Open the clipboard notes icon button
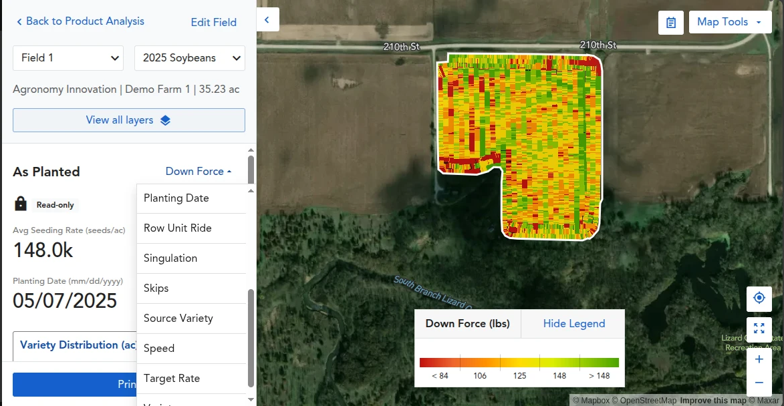The height and width of the screenshot is (406, 784). (x=670, y=23)
